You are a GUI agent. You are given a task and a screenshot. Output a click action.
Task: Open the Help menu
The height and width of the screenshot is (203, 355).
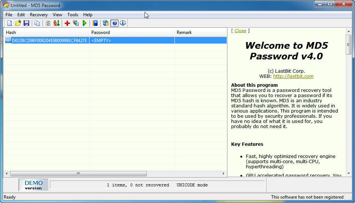tap(88, 15)
